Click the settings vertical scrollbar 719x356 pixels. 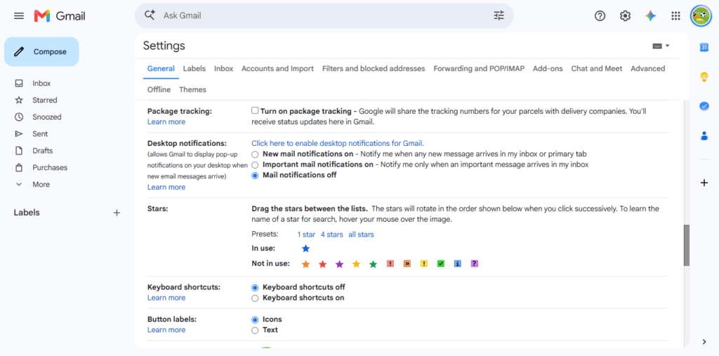[x=686, y=246]
